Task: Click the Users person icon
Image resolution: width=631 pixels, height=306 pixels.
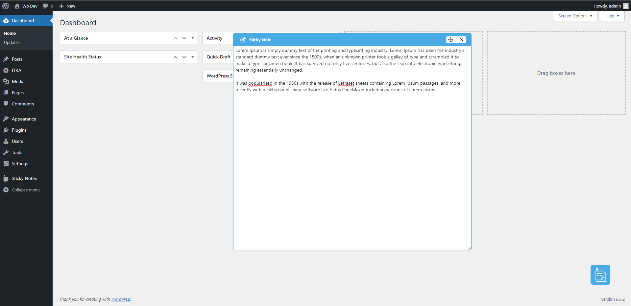Action: [6, 141]
